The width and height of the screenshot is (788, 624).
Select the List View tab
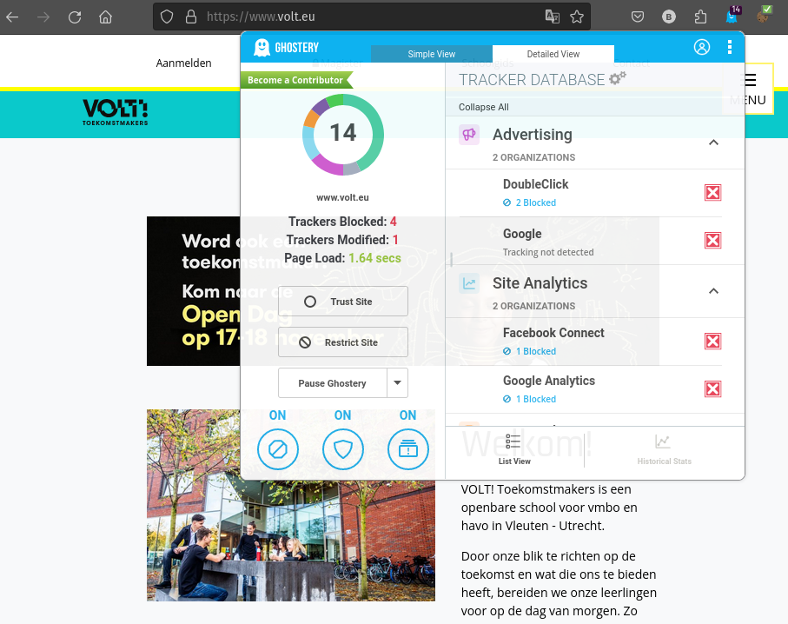tap(514, 449)
